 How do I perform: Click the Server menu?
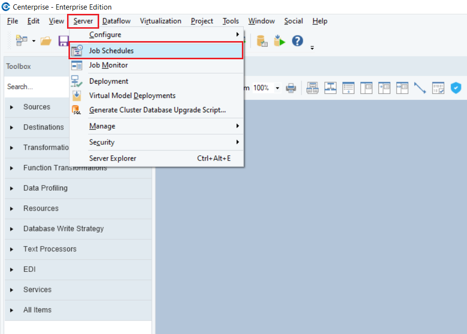(83, 21)
